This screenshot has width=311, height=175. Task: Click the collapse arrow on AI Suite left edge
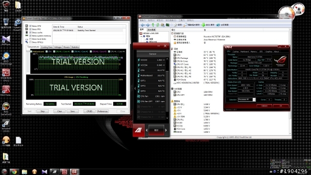pyautogui.click(x=135, y=88)
